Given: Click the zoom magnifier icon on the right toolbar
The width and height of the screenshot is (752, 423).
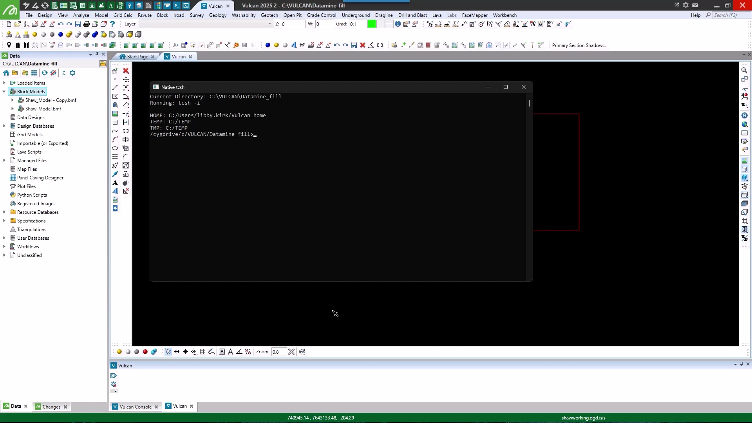Looking at the screenshot, I should pos(744,70).
